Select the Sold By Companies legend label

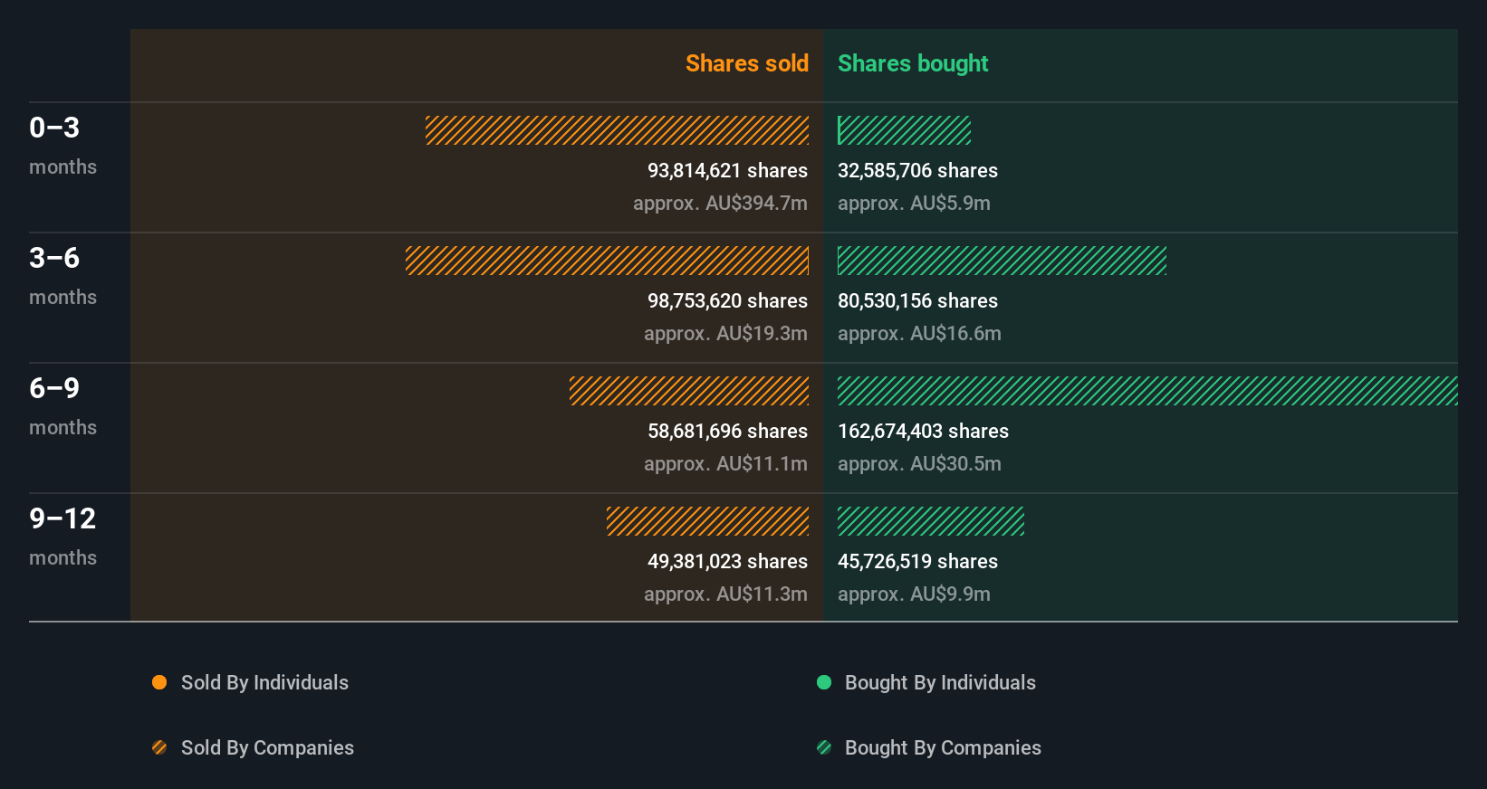(267, 747)
